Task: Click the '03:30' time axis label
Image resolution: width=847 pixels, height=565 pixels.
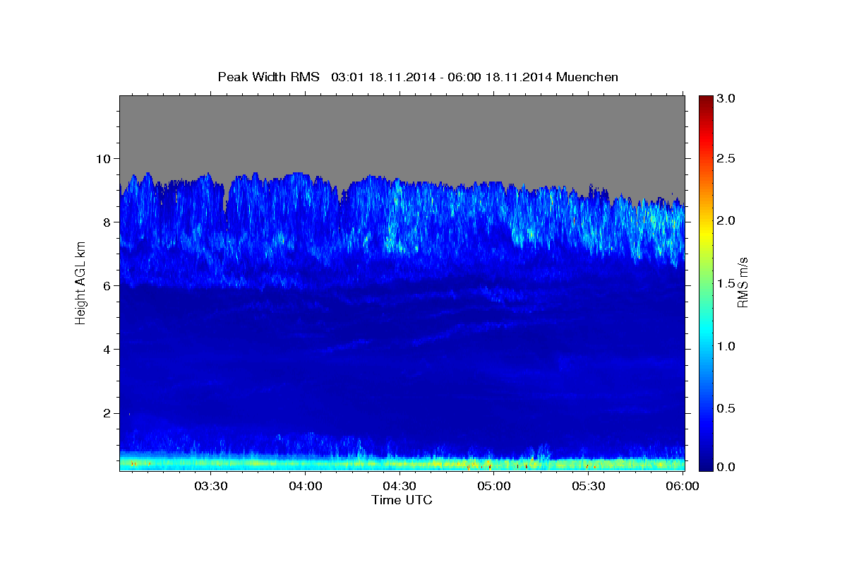Action: [210, 486]
